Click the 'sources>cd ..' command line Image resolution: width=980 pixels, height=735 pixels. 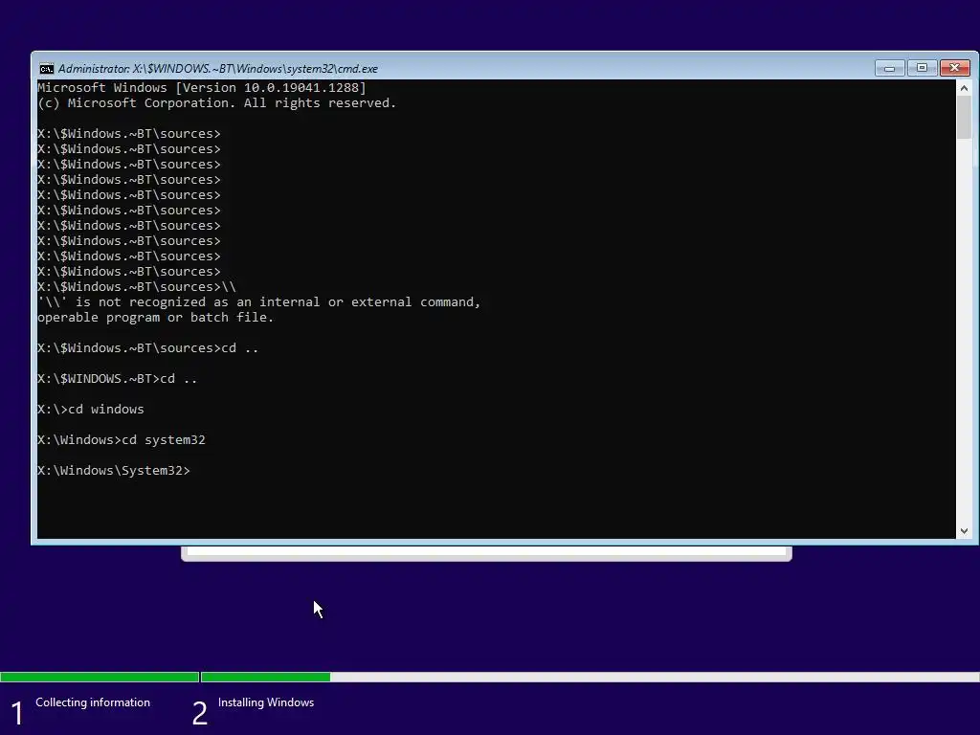[148, 348]
